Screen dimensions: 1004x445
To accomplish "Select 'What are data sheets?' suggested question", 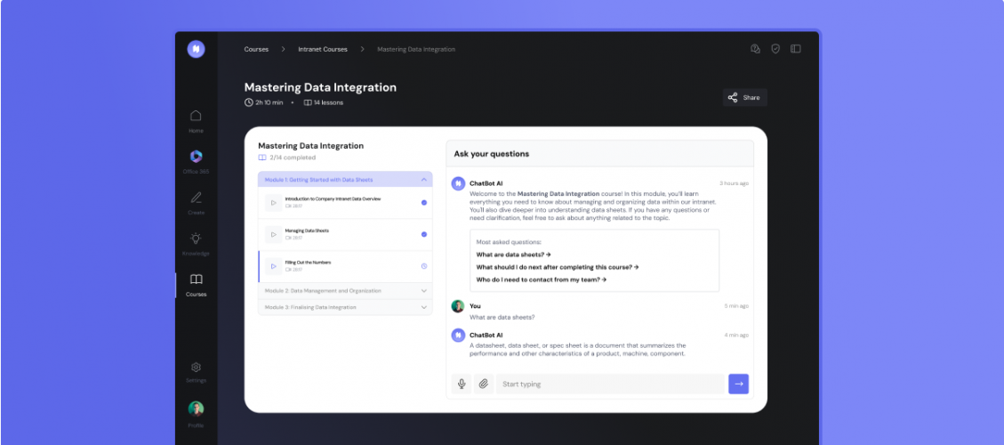I will click(x=513, y=255).
